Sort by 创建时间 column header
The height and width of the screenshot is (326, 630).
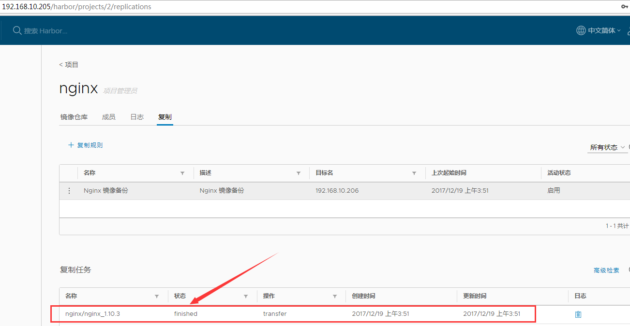363,296
